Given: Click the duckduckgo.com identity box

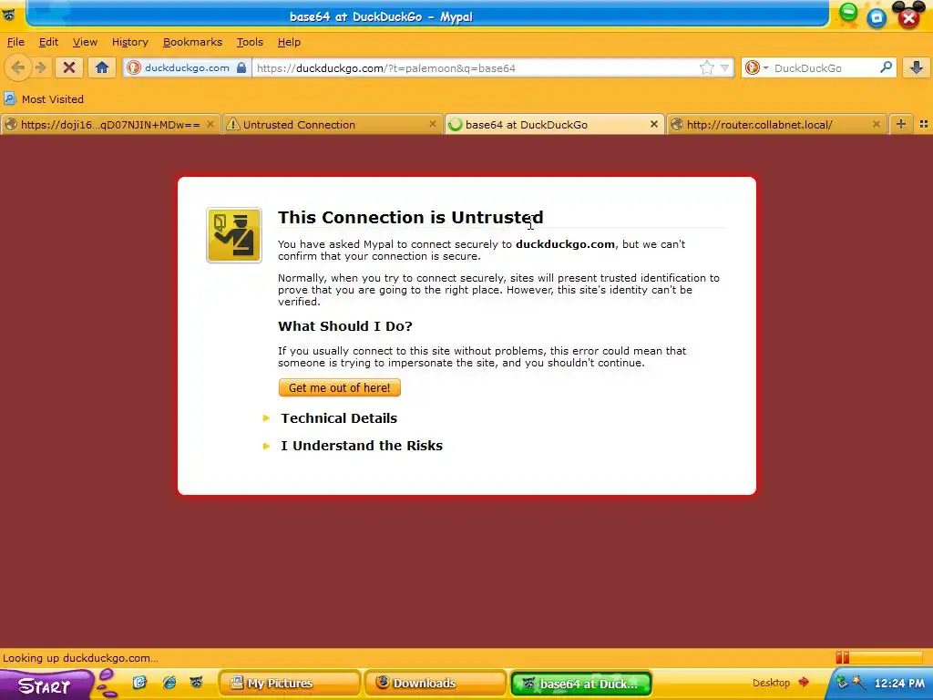Looking at the screenshot, I should 187,67.
